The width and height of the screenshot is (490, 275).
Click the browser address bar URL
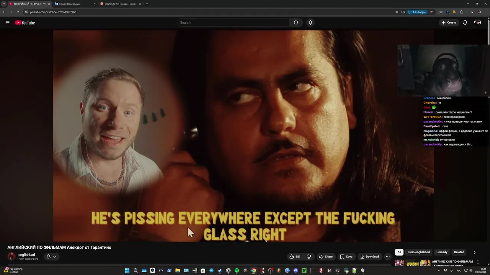[x=54, y=12]
